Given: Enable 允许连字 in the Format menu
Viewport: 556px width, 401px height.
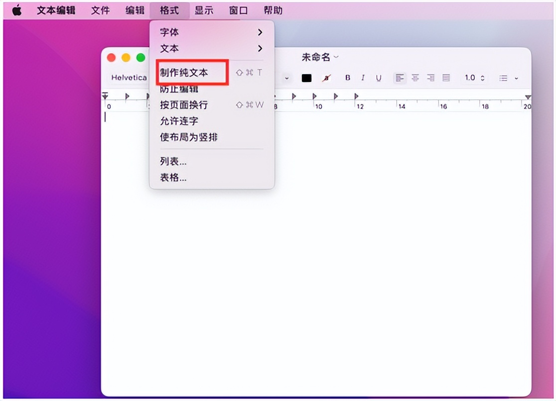Looking at the screenshot, I should [x=180, y=121].
